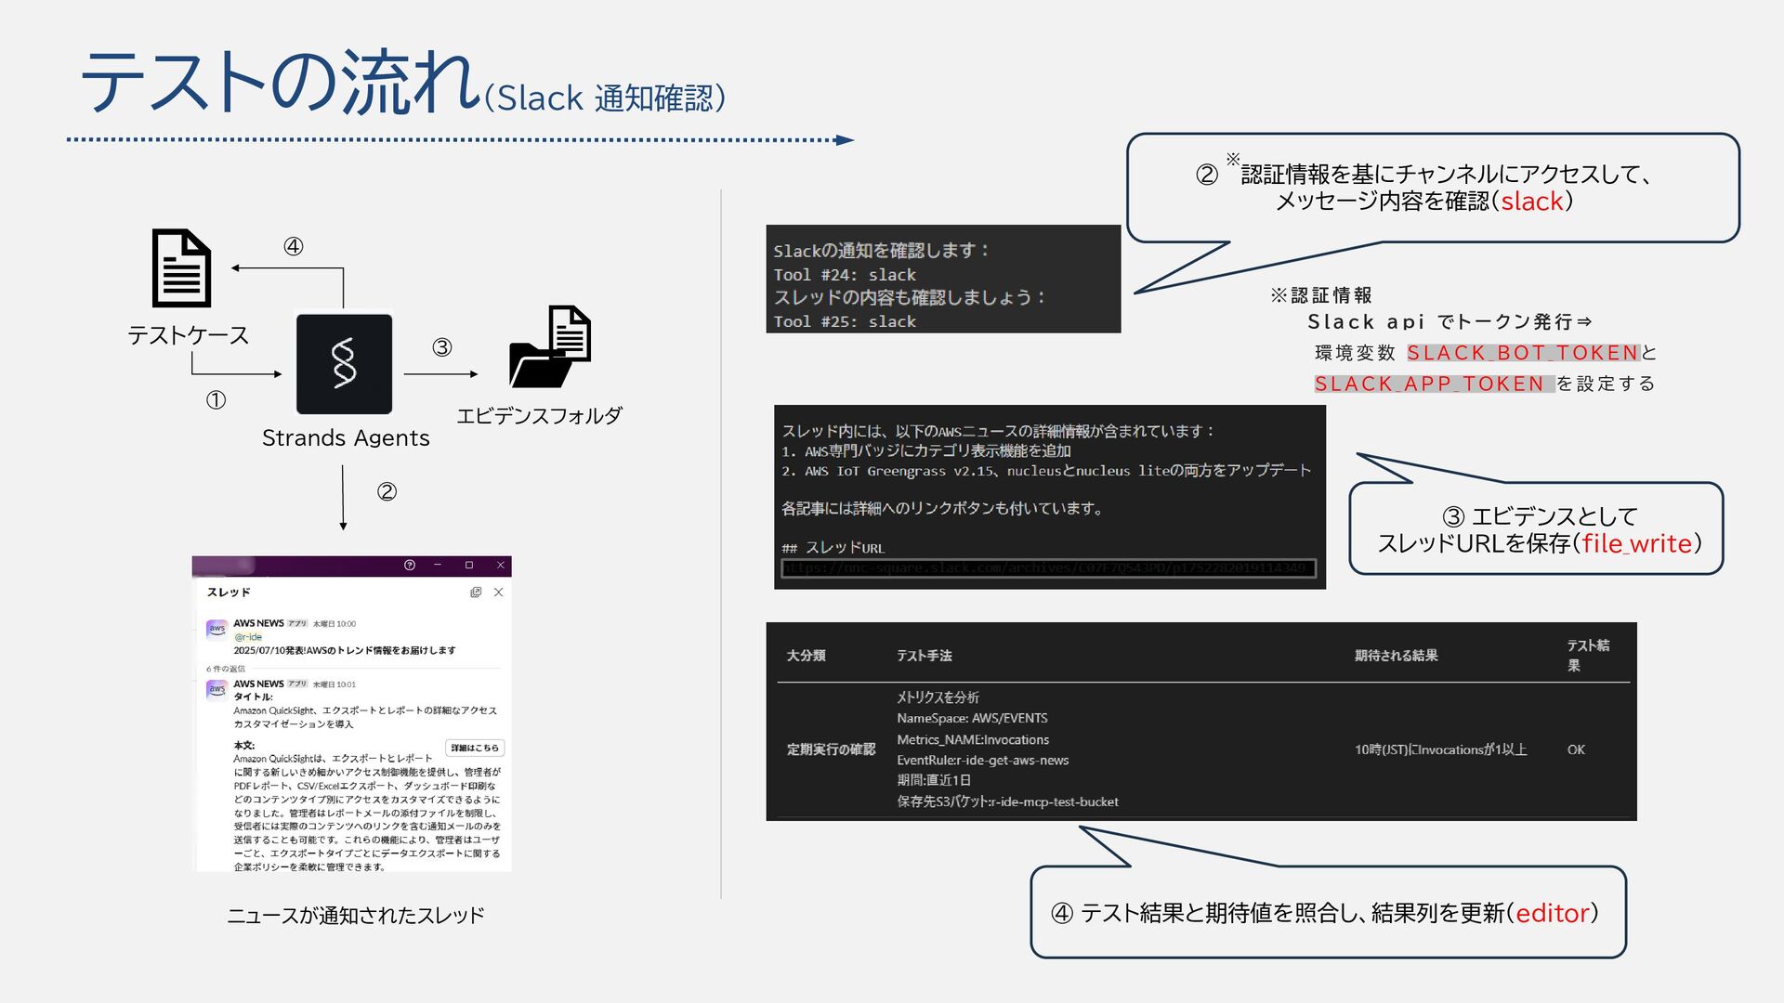Click the AWS専門バッジ news item line
This screenshot has height=1003, width=1784.
pyautogui.click(x=926, y=451)
